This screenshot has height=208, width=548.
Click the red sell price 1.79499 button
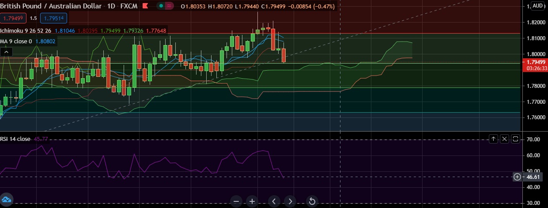(x=13, y=19)
